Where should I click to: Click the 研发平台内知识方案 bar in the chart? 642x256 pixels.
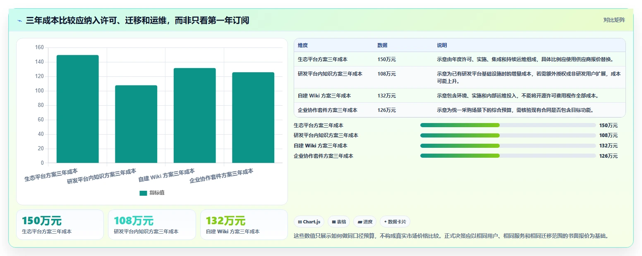click(x=136, y=124)
